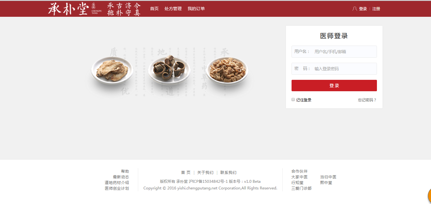Open the 道地药材介绍 footer link
The width and height of the screenshot is (431, 204).
coord(117,183)
